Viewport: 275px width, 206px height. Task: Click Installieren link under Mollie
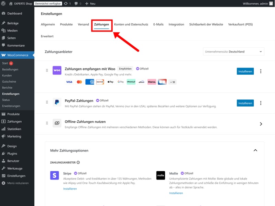(176, 193)
